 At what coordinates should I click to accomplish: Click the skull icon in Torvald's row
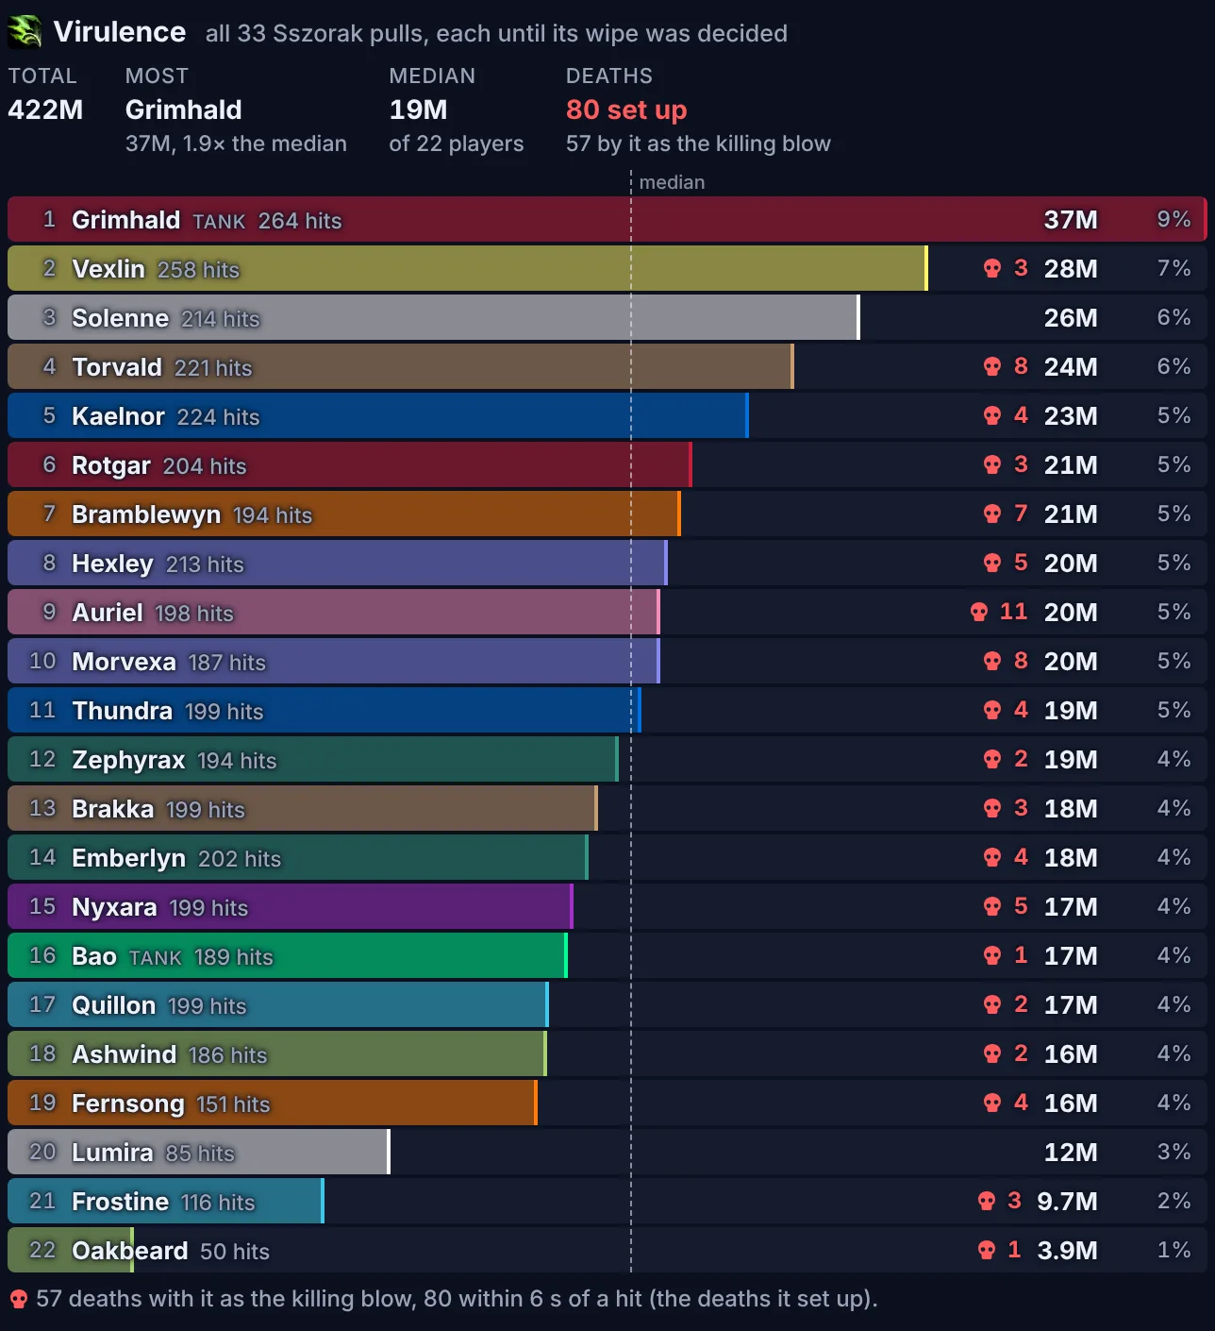point(992,366)
